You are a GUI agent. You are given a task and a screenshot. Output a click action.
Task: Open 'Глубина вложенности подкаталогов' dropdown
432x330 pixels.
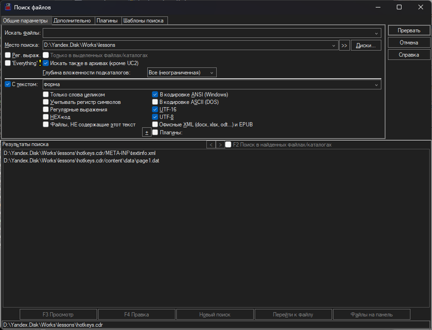[182, 73]
